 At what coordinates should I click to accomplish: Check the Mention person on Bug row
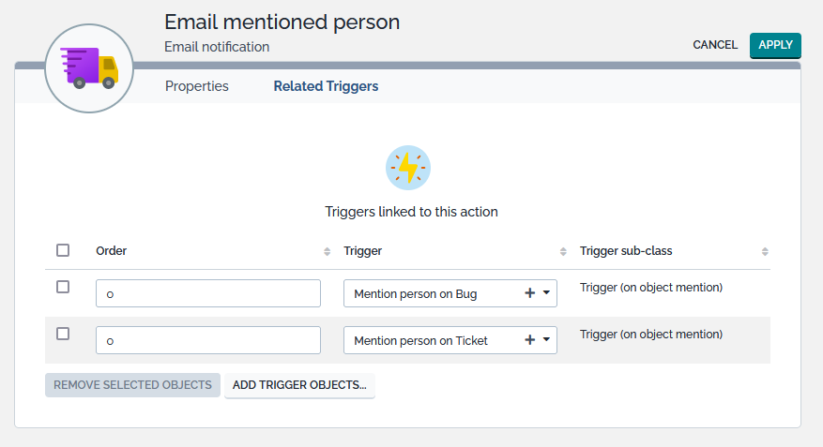click(63, 287)
